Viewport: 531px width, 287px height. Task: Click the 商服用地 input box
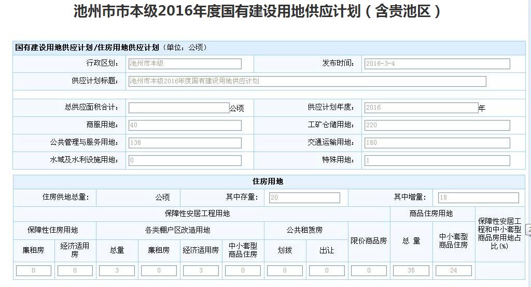pos(185,125)
